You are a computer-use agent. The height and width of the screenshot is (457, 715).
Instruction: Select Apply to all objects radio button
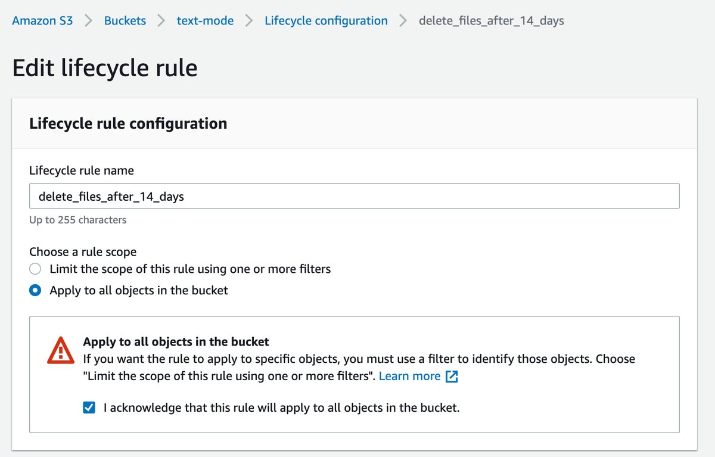coord(35,290)
